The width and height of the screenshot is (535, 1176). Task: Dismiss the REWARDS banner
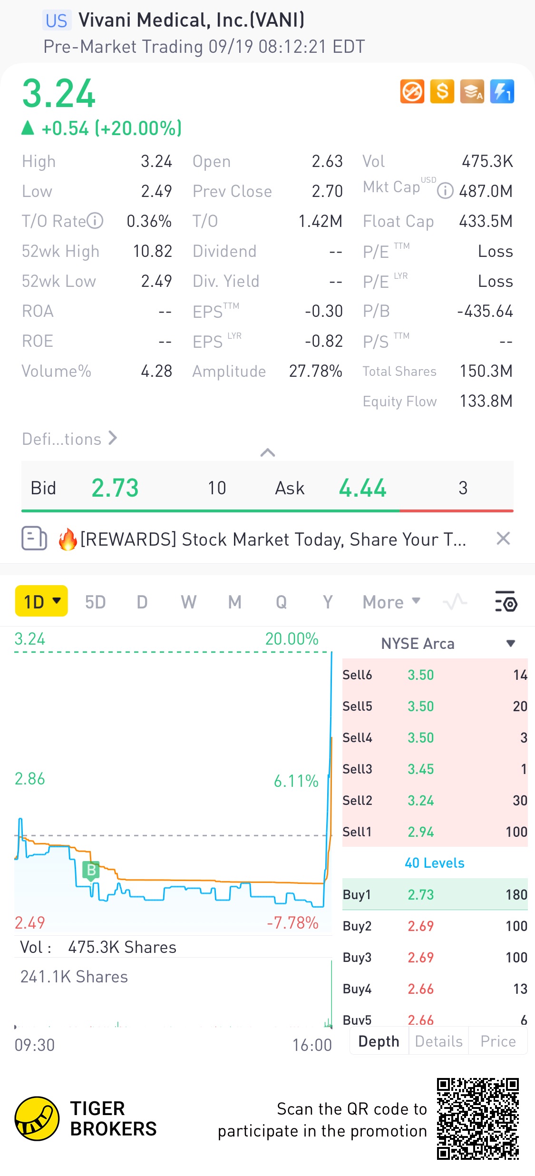[x=503, y=539]
